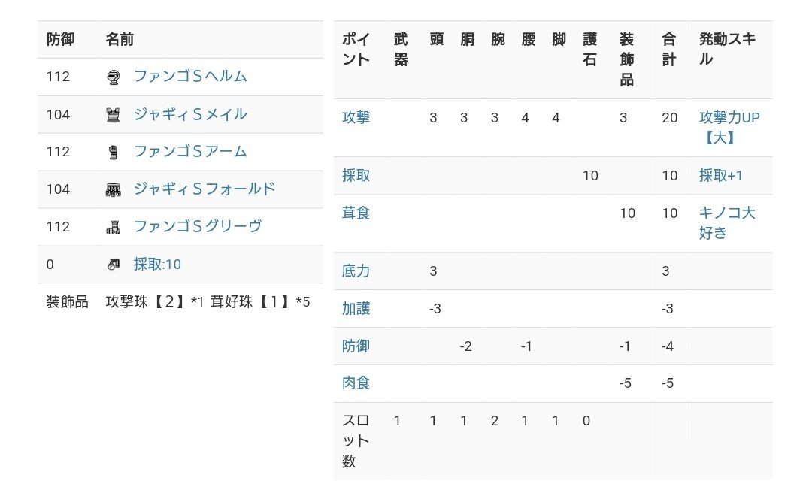Open the 攻撃力UP【大】 activated skill link

tap(729, 128)
